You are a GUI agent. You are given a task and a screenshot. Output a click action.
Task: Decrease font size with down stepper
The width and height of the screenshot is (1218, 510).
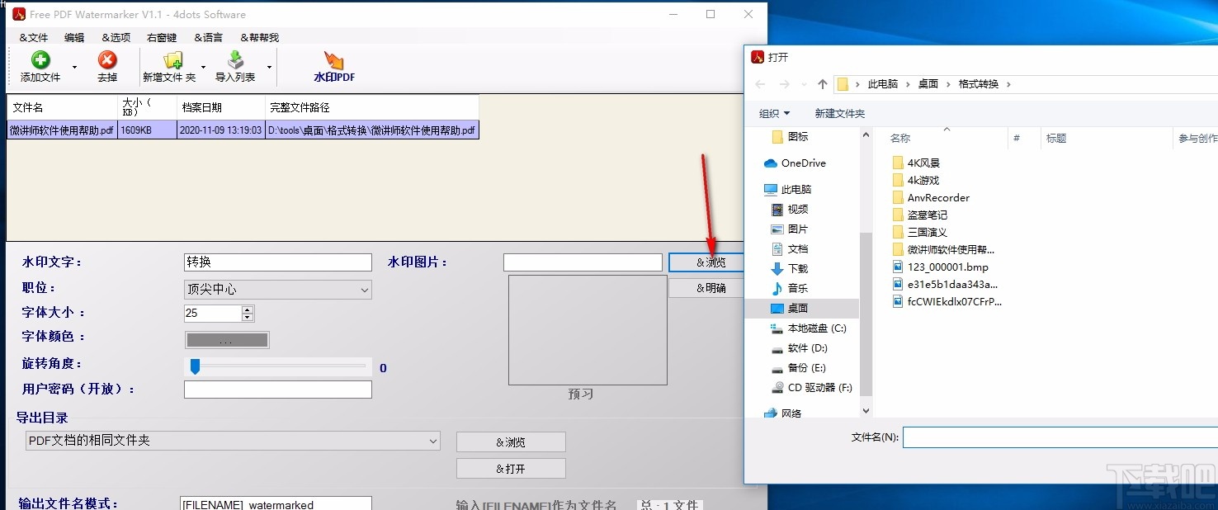248,318
